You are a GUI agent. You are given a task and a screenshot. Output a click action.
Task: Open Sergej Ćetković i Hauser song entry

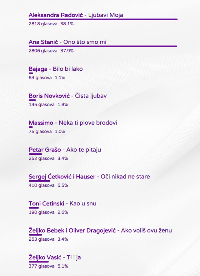tap(89, 177)
